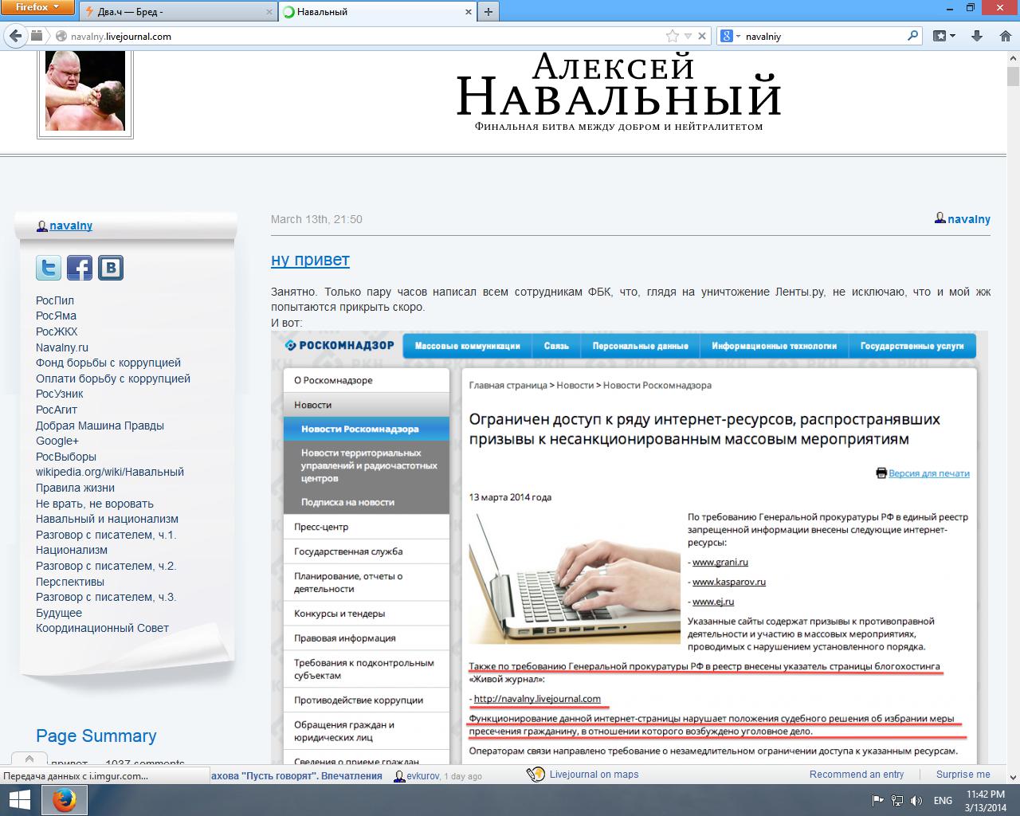The image size is (1020, 816).
Task: Open the URL history dropdown arrow
Action: (x=687, y=36)
